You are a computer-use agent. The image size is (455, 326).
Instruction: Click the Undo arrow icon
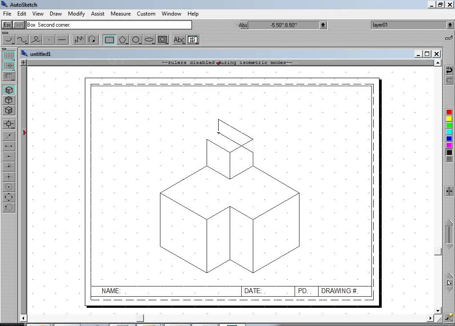(449, 70)
